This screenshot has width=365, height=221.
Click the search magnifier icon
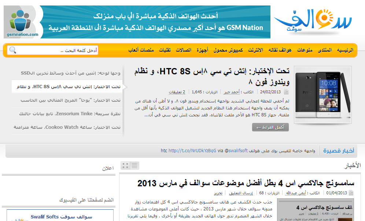pyautogui.click(x=12, y=50)
